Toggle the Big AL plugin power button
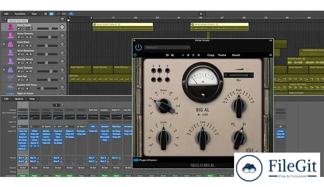This screenshot has height=187, width=324. (x=138, y=47)
